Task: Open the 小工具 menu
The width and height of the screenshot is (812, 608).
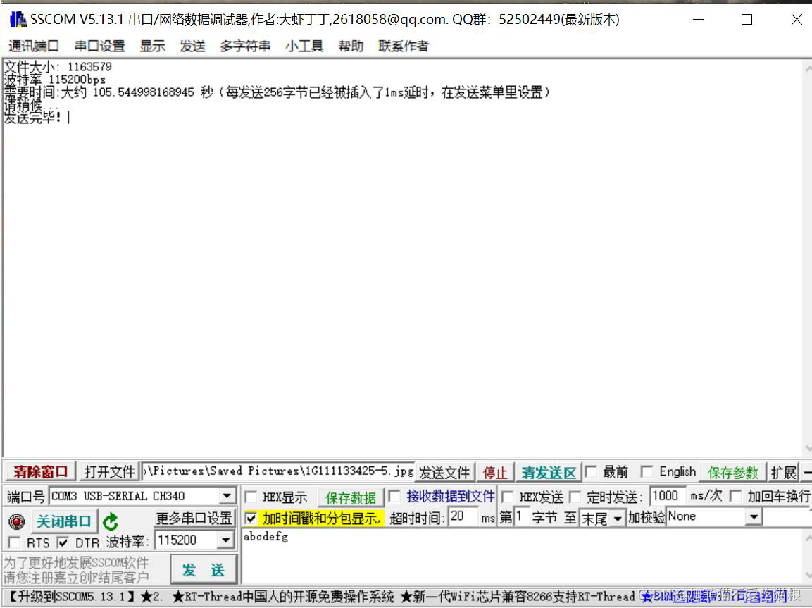Action: click(x=304, y=46)
